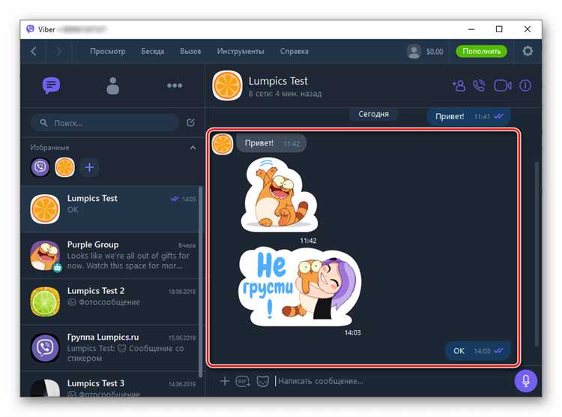Viewport: 562px width, 417px height.
Task: Open the Просмотр menu
Action: click(x=107, y=51)
